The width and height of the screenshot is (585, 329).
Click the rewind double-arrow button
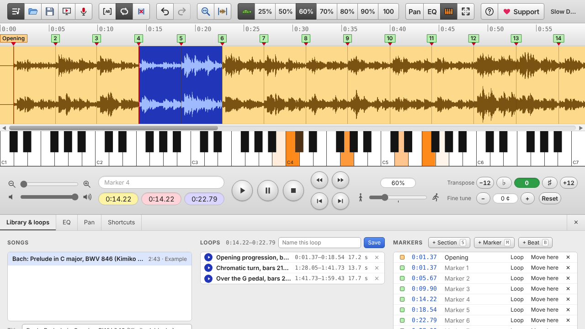point(319,180)
